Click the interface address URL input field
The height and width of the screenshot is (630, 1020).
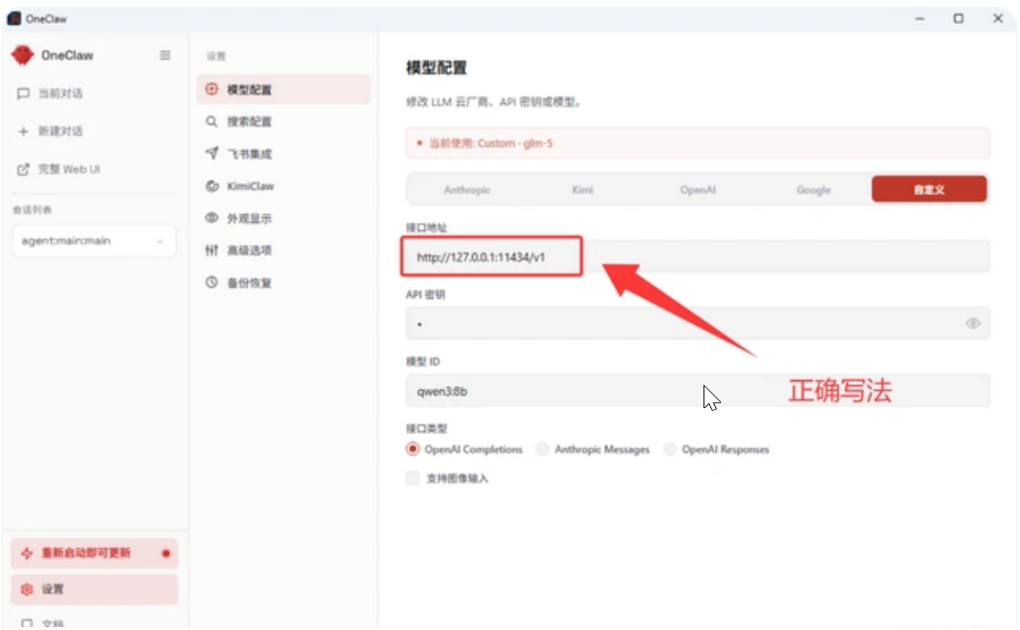pyautogui.click(x=698, y=257)
